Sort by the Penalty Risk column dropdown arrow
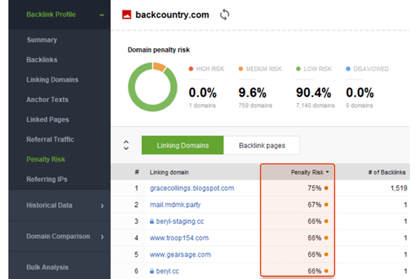Image resolution: width=419 pixels, height=279 pixels. (328, 172)
